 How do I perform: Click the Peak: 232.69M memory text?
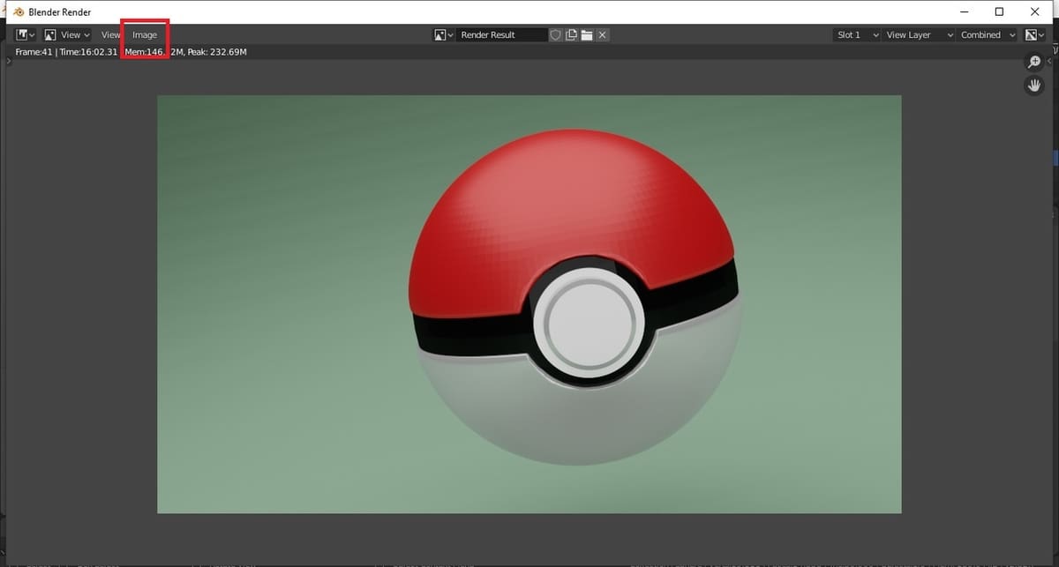[217, 52]
